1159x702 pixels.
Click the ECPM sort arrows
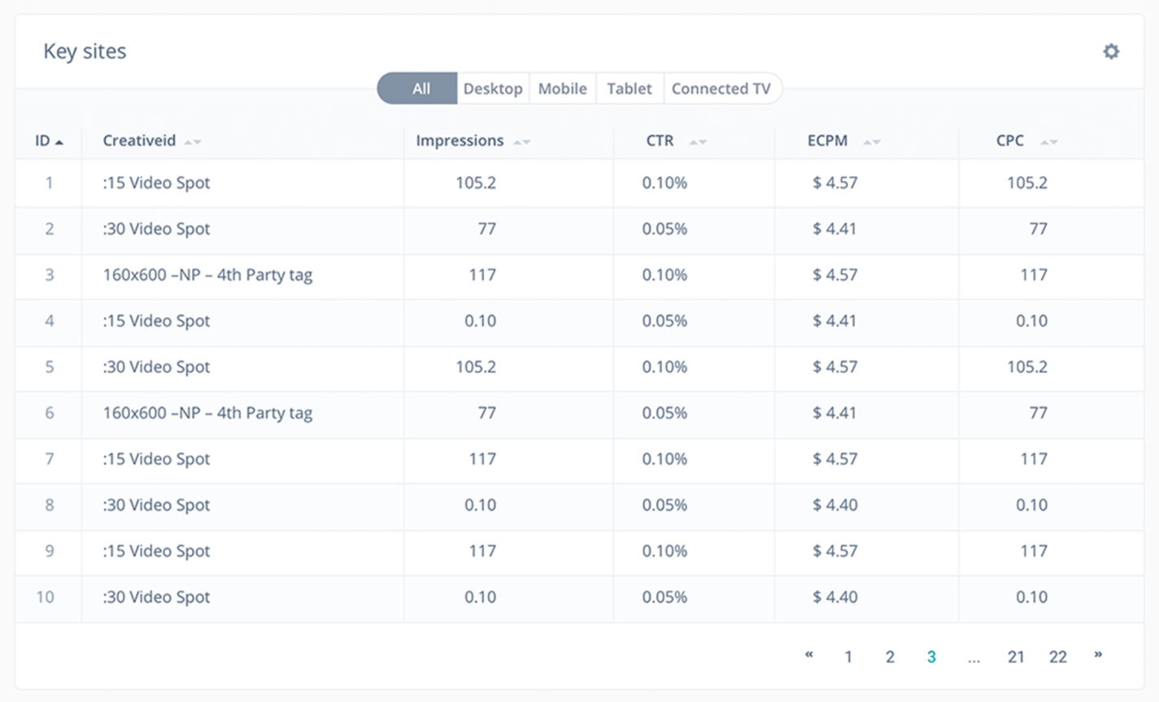click(872, 142)
